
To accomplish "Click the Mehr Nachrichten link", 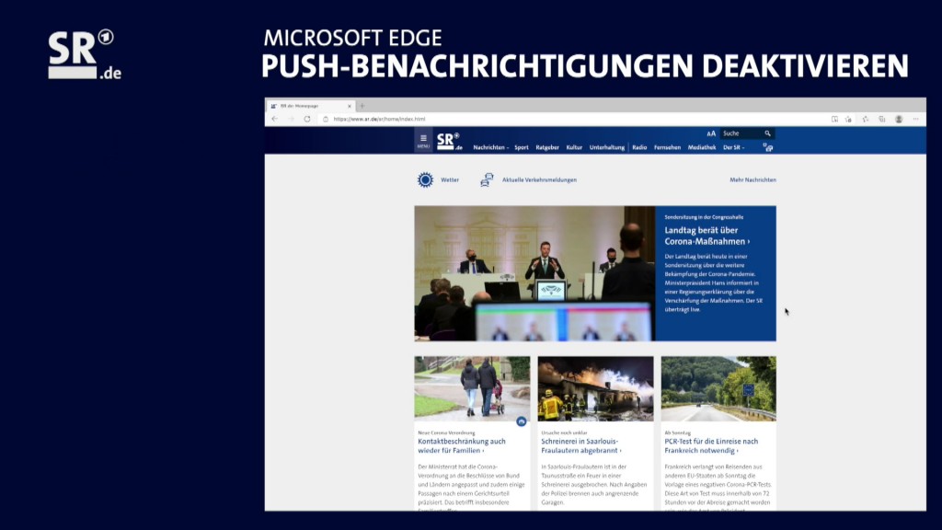I will 752,179.
